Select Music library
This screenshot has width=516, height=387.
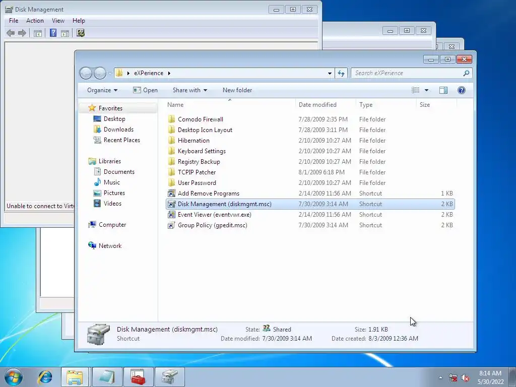(x=111, y=182)
